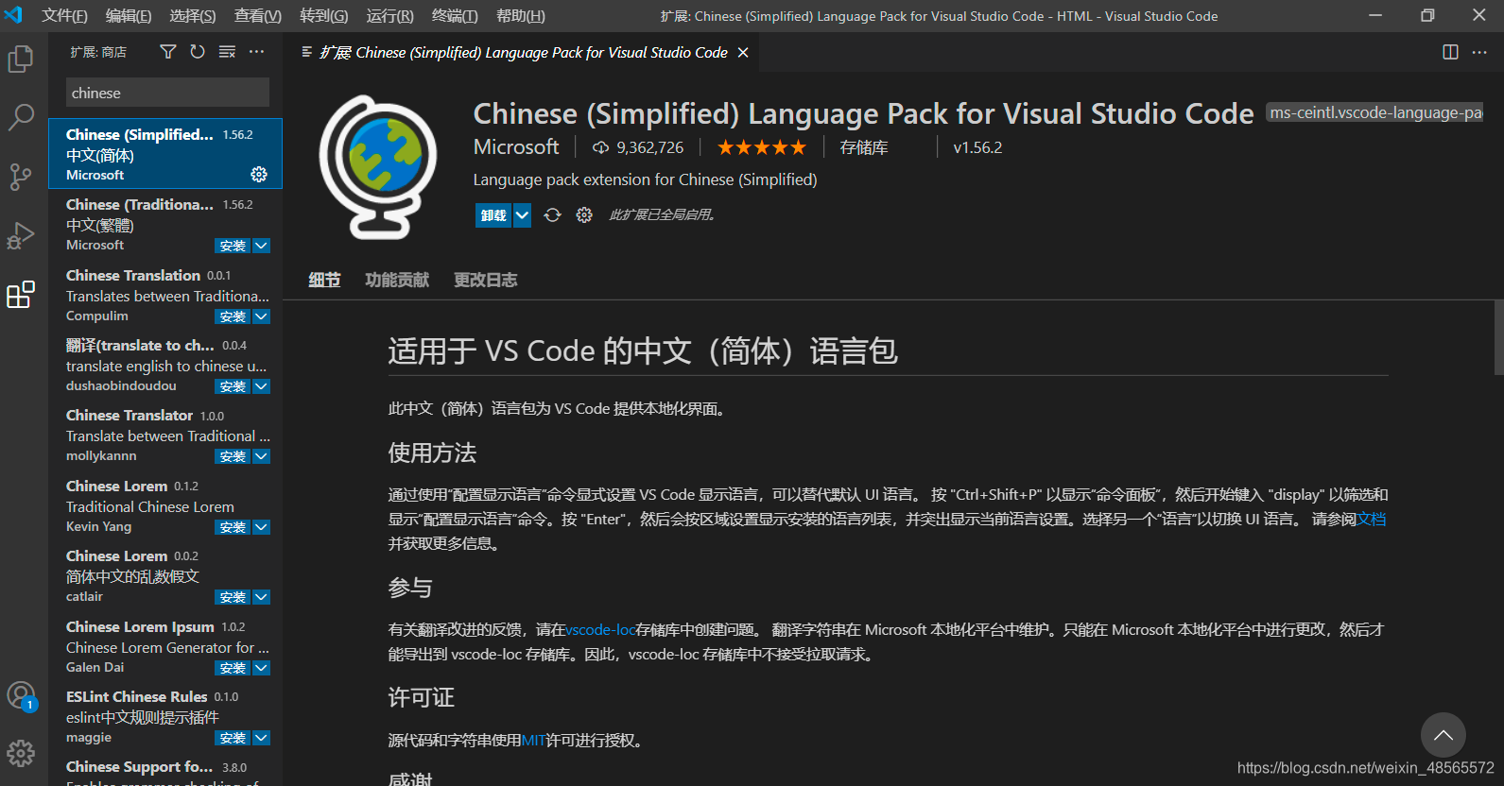The width and height of the screenshot is (1504, 786).
Task: Open the Explorer view in activity bar
Action: 21,59
